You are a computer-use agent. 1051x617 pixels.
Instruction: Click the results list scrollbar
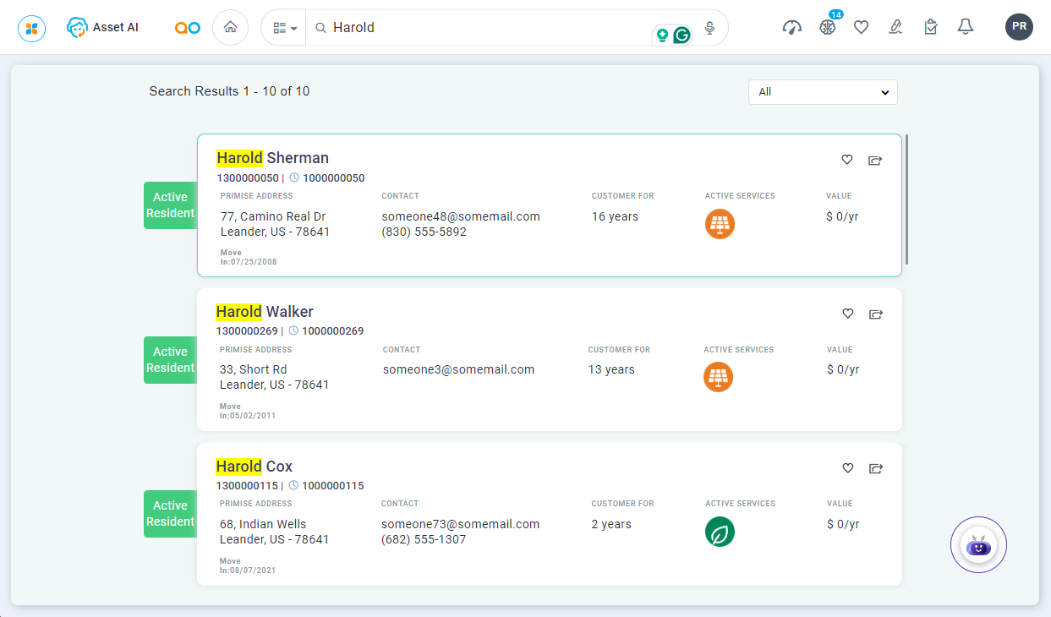pyautogui.click(x=907, y=199)
